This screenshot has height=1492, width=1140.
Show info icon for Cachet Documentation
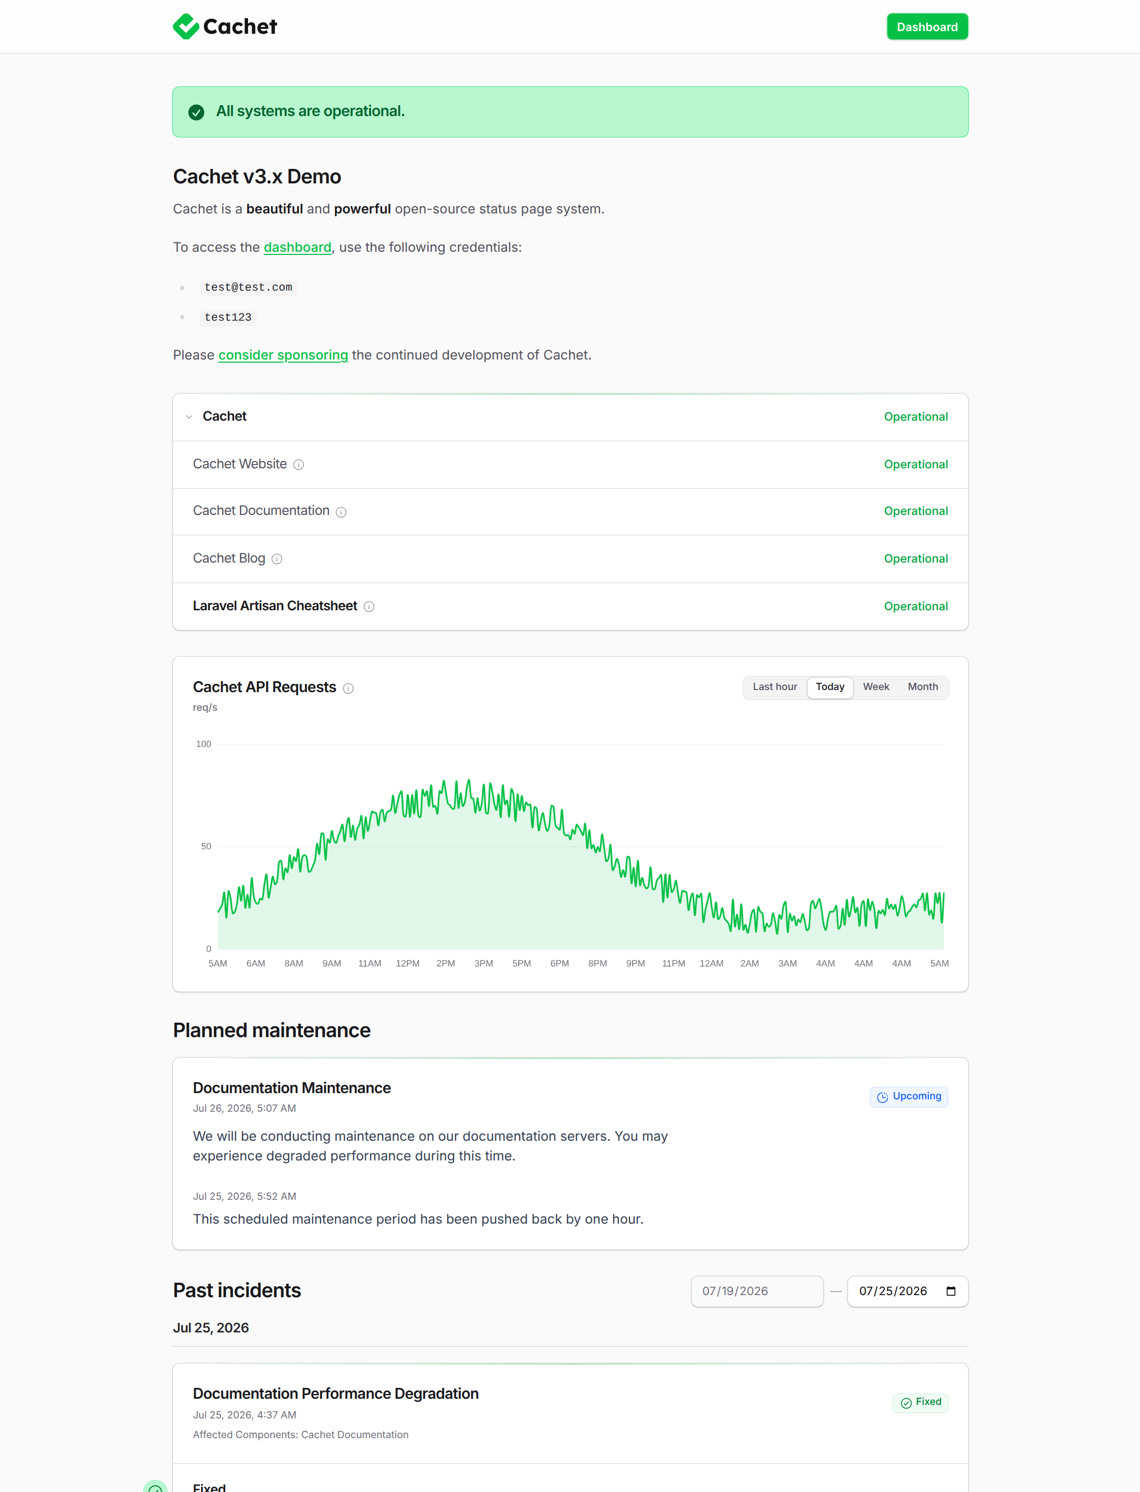(341, 512)
